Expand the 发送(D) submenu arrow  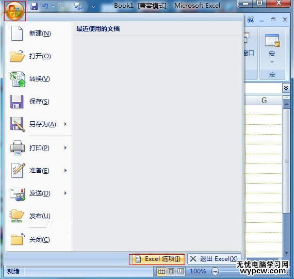coord(66,193)
